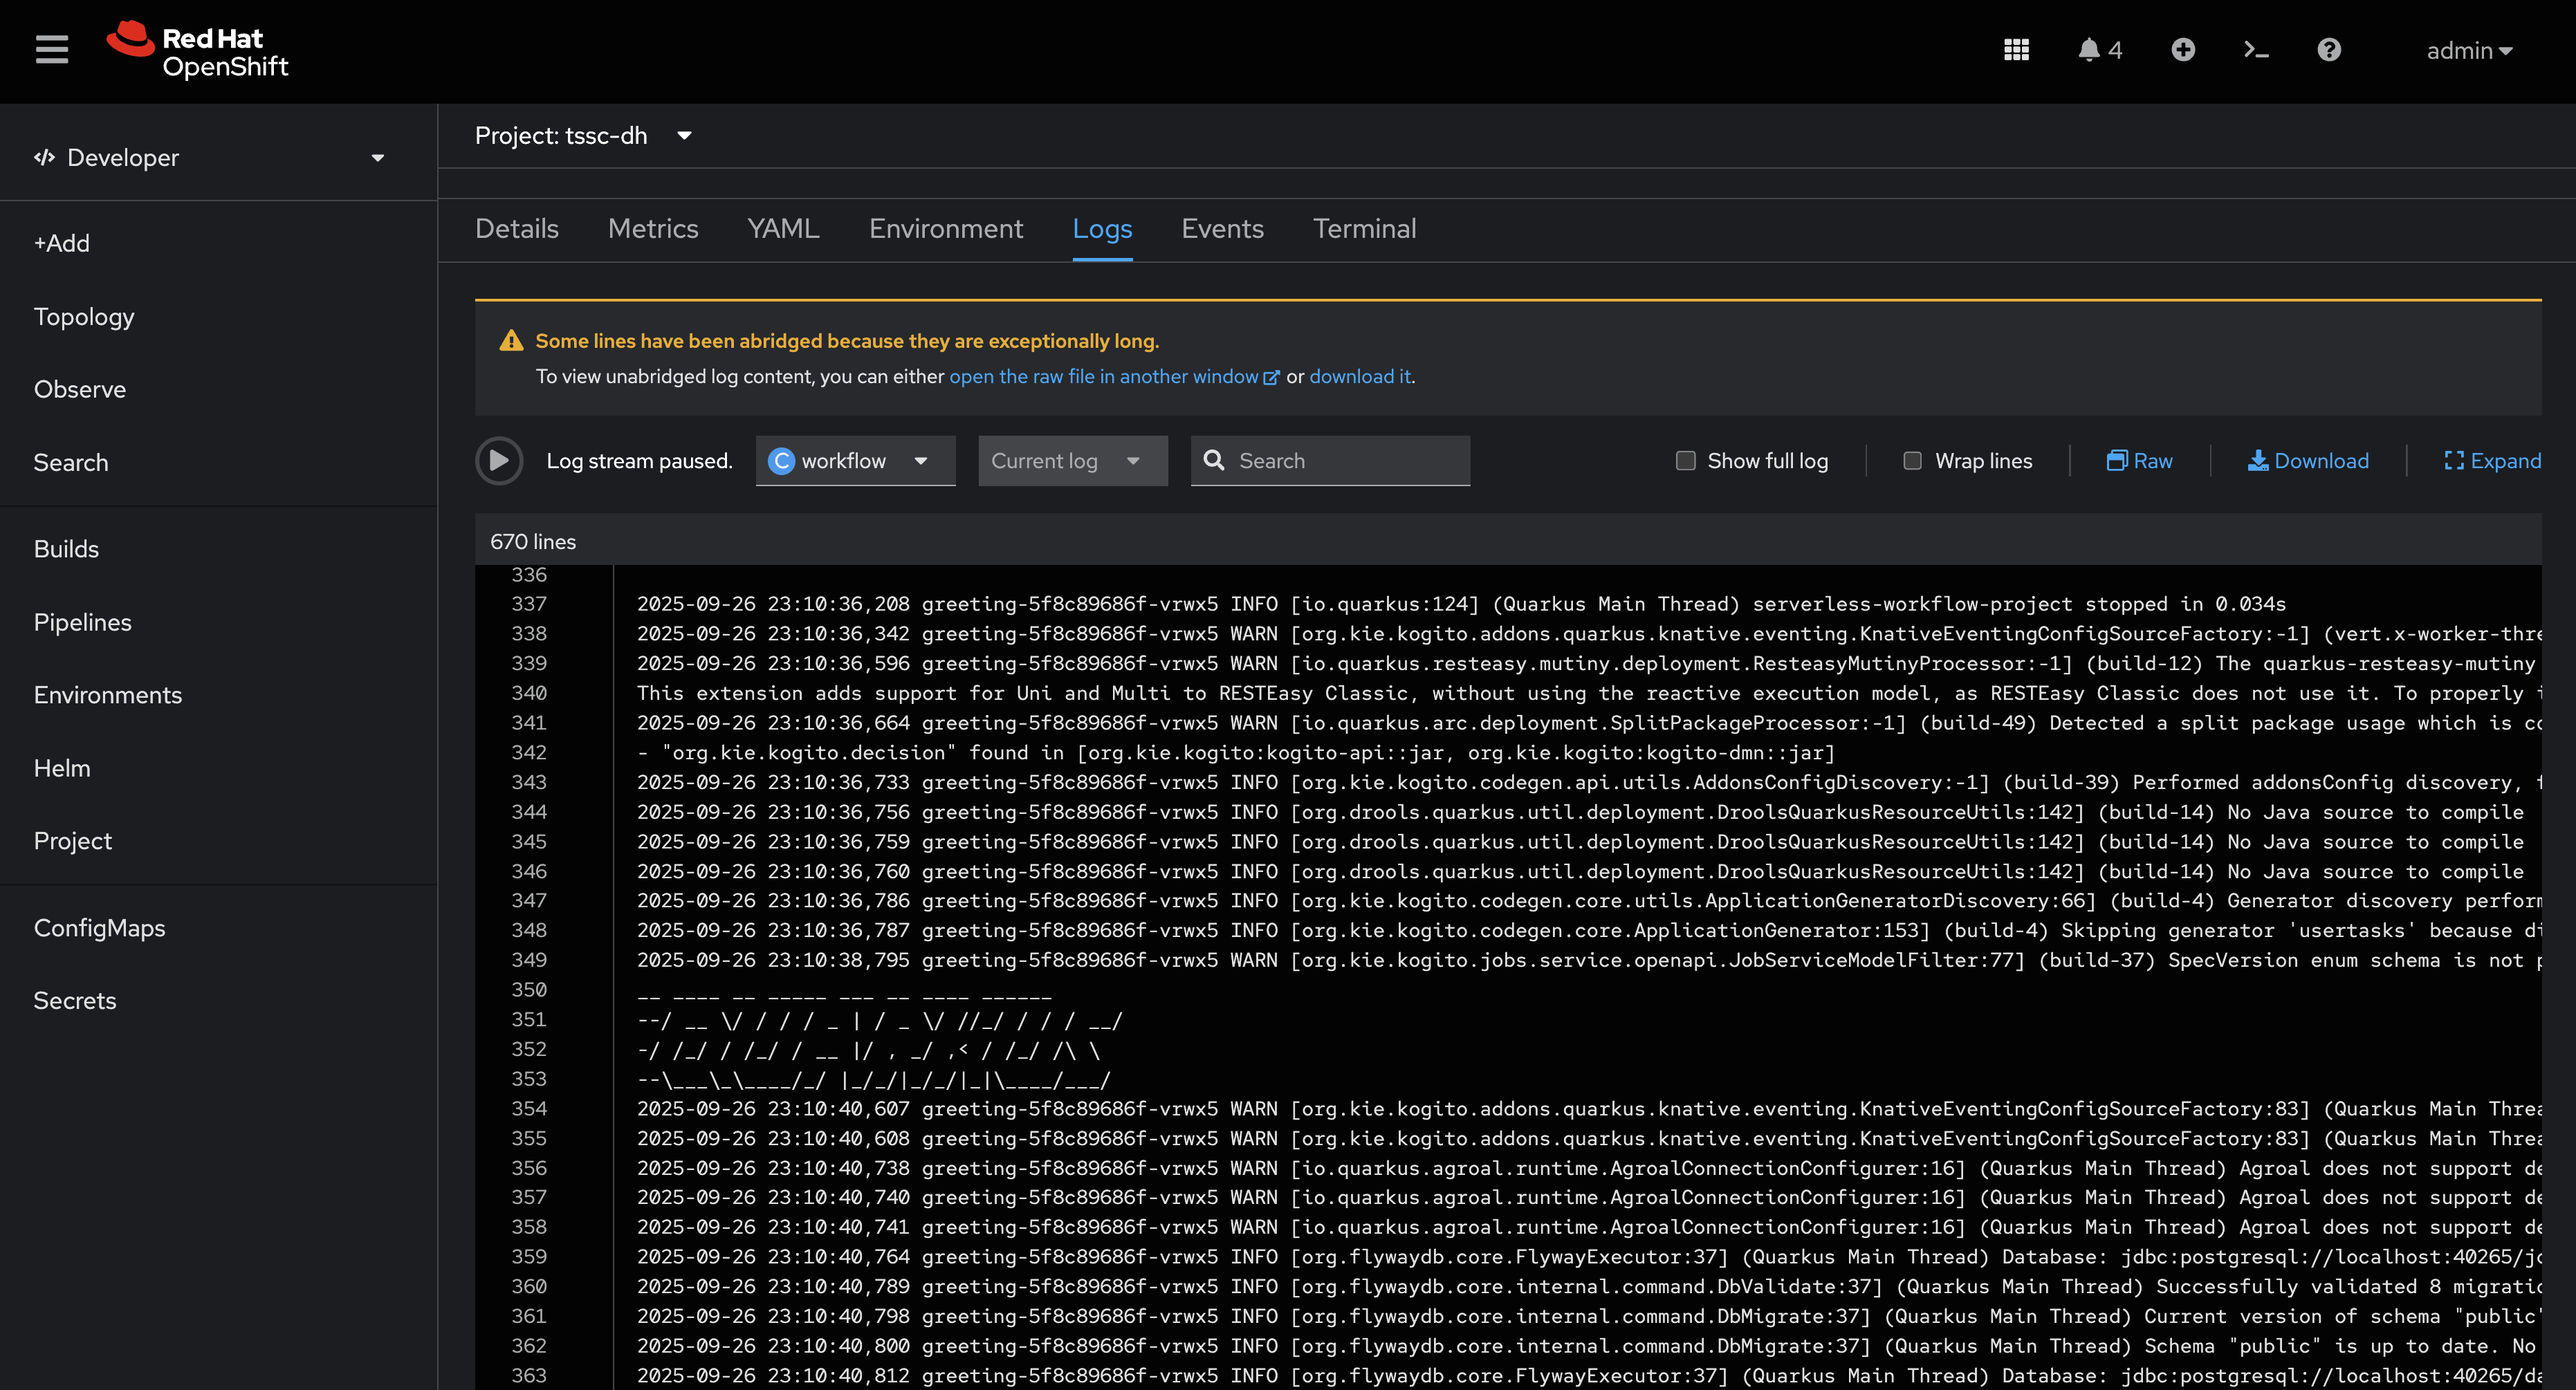Viewport: 2576px width, 1390px height.
Task: Open the hamburger navigation menu
Action: 52,50
